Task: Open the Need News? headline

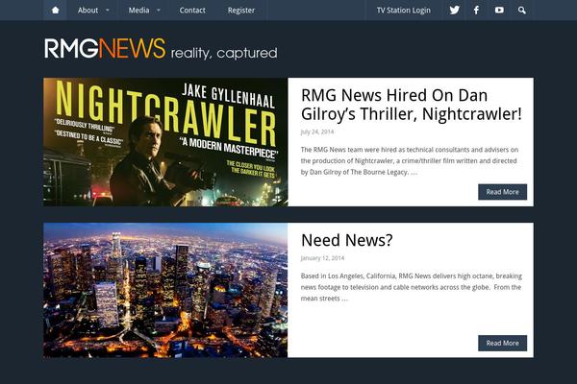Action: pyautogui.click(x=347, y=240)
